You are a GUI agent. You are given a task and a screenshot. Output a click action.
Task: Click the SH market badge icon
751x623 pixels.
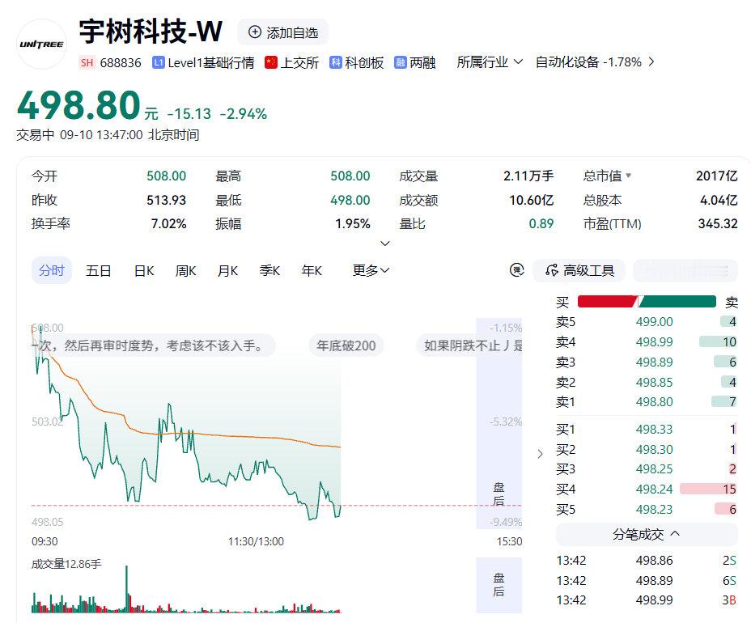point(87,63)
